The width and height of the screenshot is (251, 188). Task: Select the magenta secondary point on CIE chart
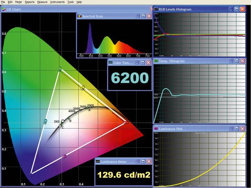pyautogui.click(x=65, y=156)
